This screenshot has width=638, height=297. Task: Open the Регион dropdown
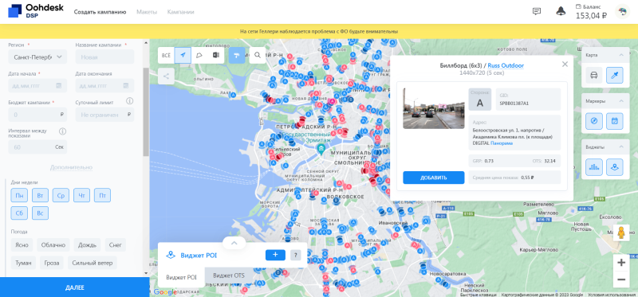point(37,57)
